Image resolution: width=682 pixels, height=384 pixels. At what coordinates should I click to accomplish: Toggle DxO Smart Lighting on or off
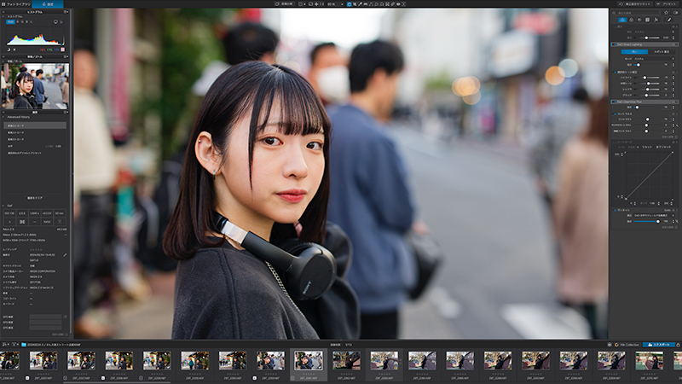pos(614,44)
